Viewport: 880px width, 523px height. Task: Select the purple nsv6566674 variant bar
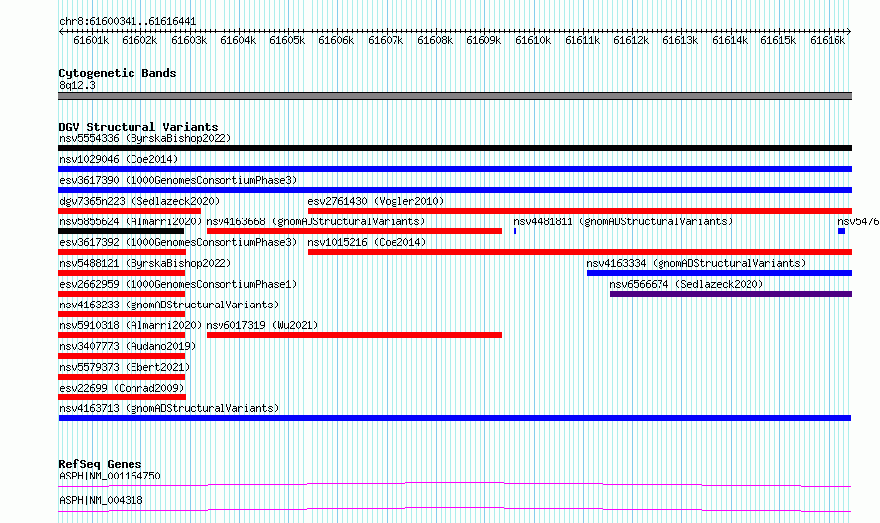732,294
